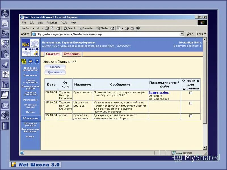Viewport: 227px width, 170px height.
Task: Open the Mail icon dropdown arrow
Action: click(122, 28)
